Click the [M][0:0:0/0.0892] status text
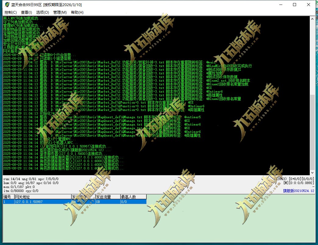Image resolution: width=318 pixels, height=245 pixels. pos(299,183)
